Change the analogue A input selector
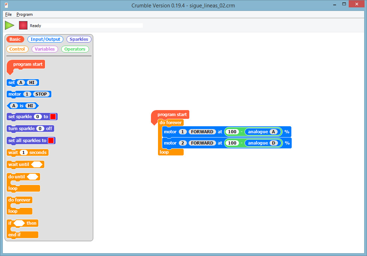Image resolution: width=367 pixels, height=256 pixels. click(x=274, y=132)
